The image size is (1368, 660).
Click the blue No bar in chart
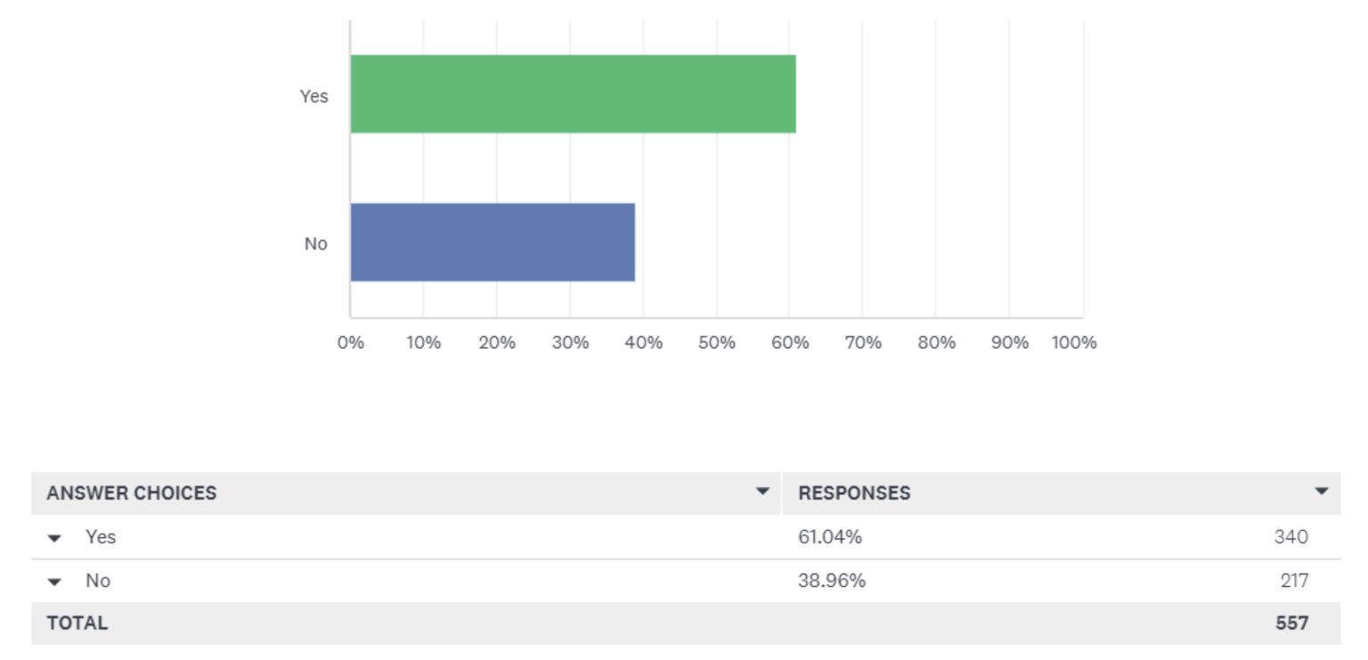tap(493, 242)
